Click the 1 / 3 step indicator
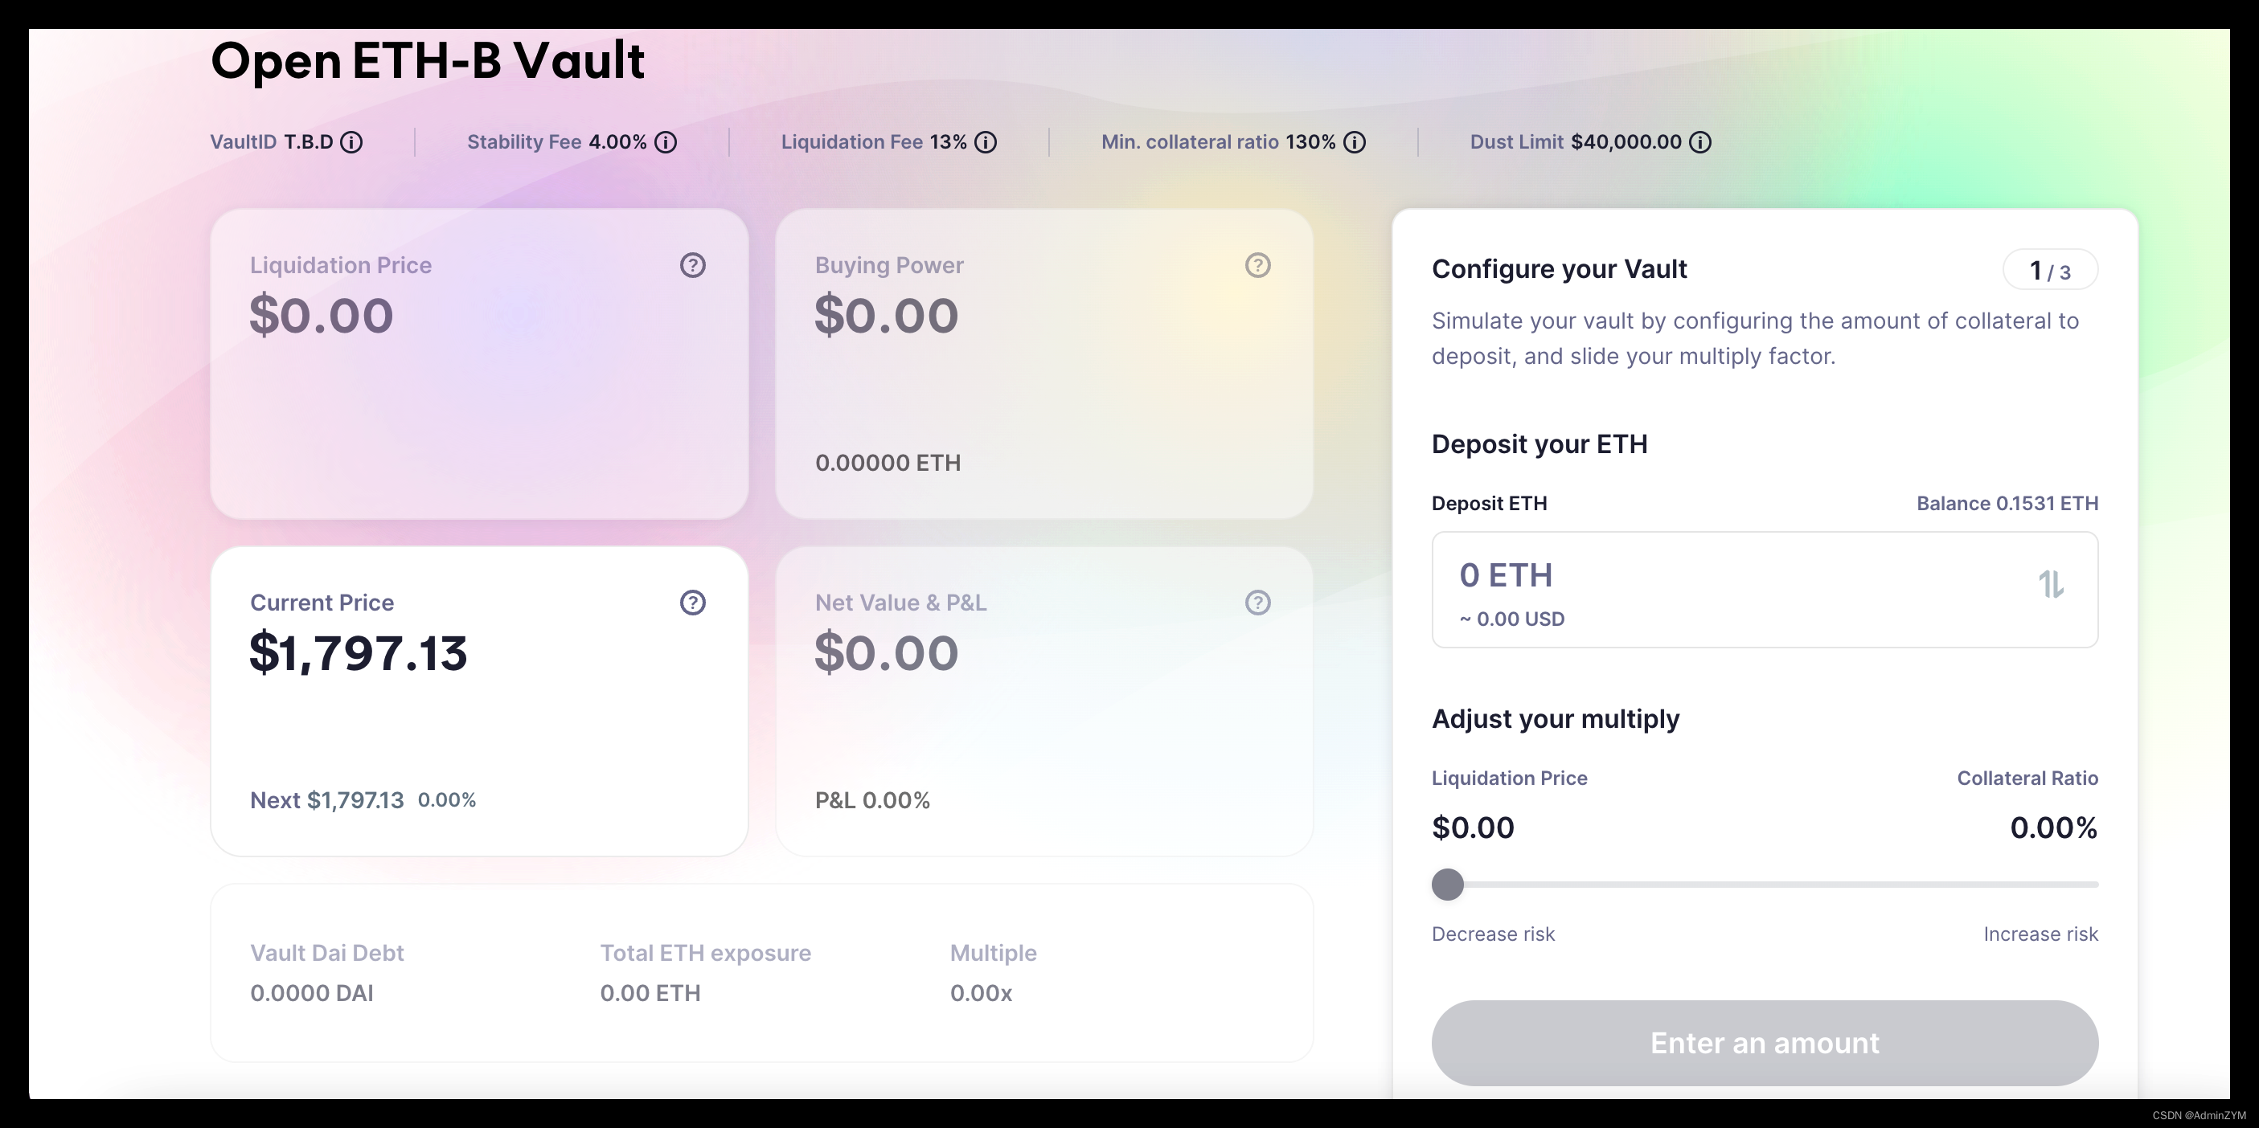The image size is (2259, 1128). [x=2049, y=270]
